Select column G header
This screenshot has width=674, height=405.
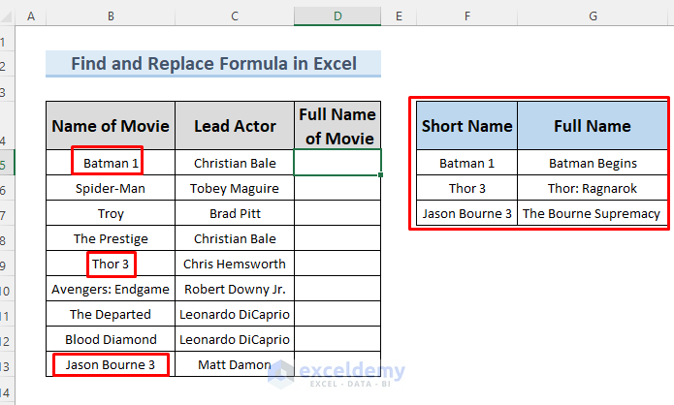[x=592, y=17]
